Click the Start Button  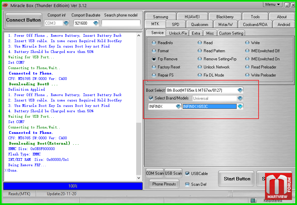point(236,179)
